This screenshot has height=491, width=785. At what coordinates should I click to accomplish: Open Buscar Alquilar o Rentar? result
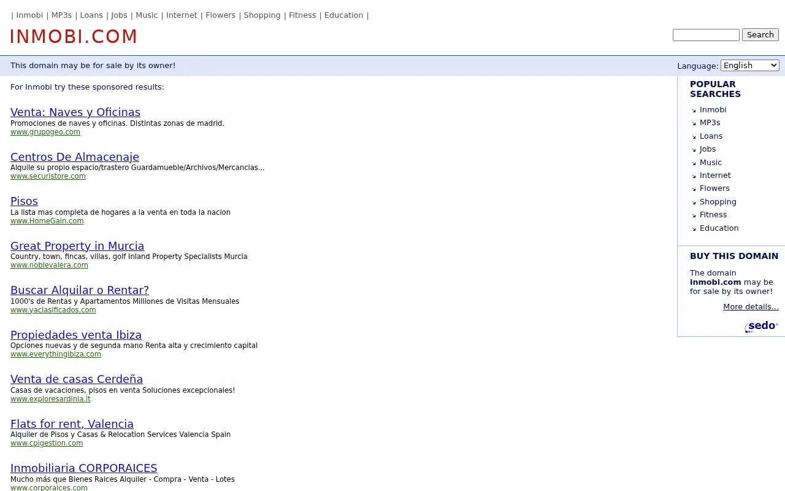[x=80, y=290]
